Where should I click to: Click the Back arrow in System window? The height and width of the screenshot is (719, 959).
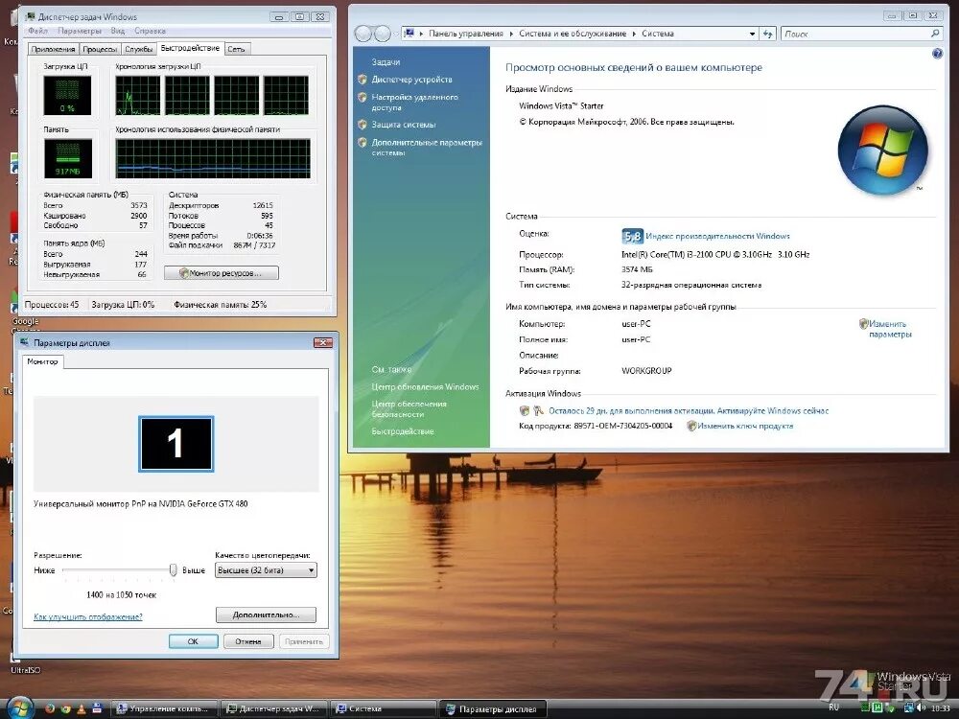coord(363,34)
